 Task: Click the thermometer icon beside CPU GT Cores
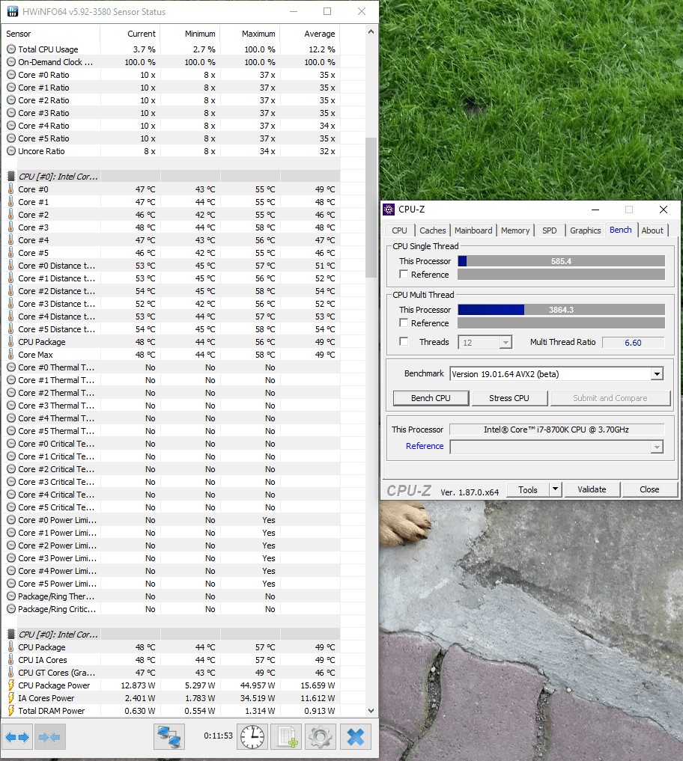pos(10,672)
